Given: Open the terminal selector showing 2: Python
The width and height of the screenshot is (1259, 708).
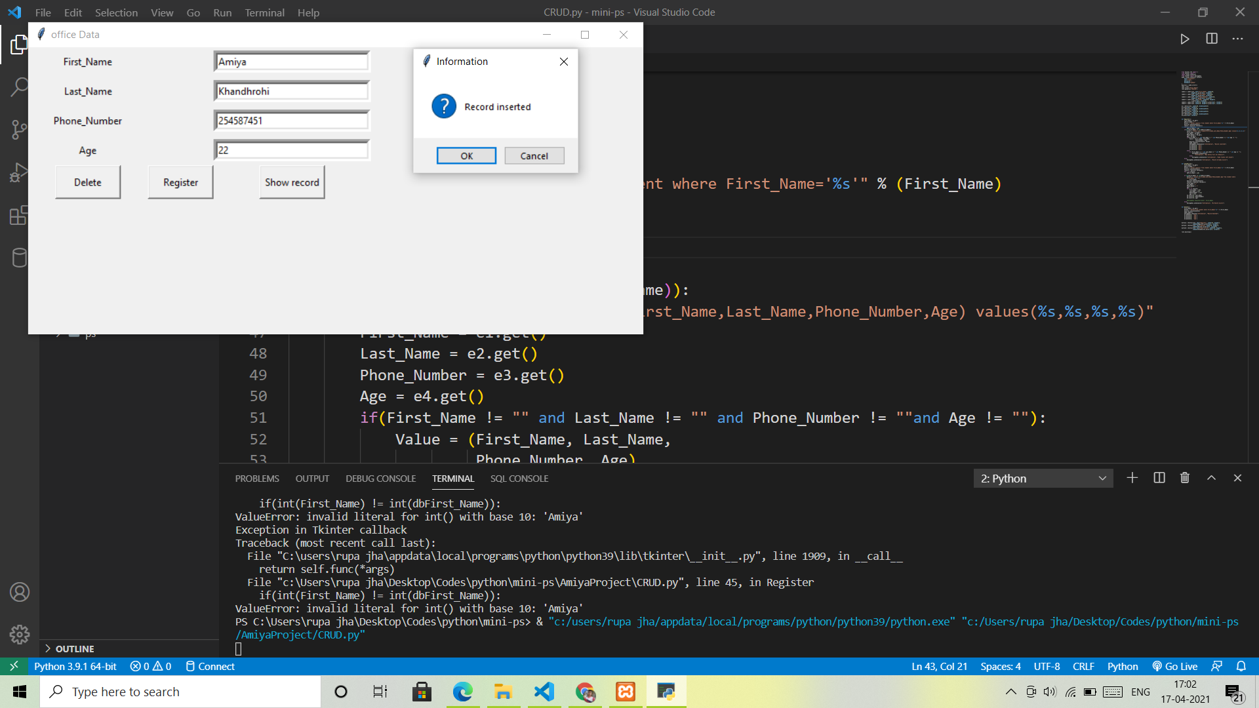Looking at the screenshot, I should [x=1043, y=478].
